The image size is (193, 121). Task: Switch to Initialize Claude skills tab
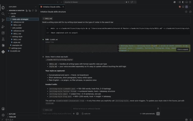(x=52, y=7)
